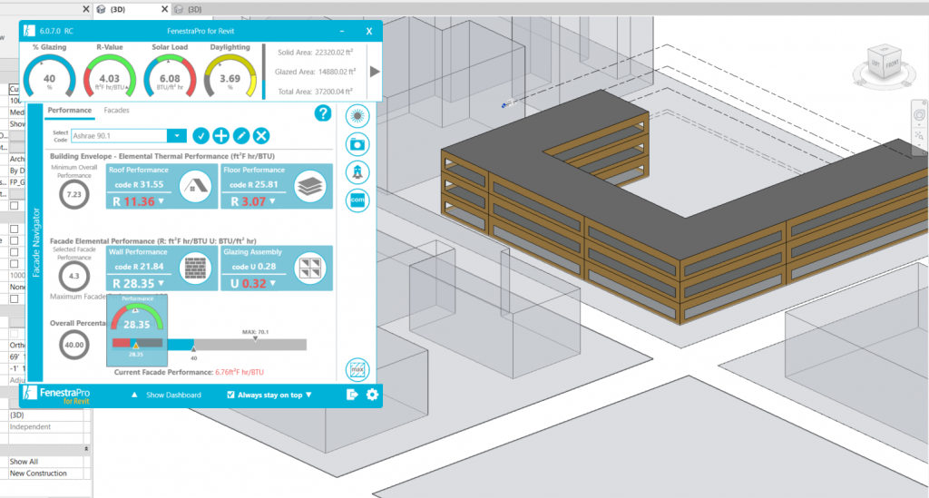This screenshot has width=929, height=498.
Task: Click the rocket launch icon
Action: click(x=357, y=172)
